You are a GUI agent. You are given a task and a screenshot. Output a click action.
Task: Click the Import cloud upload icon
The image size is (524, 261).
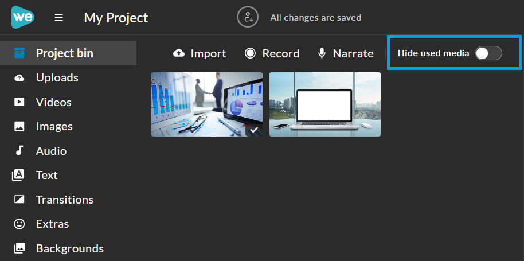179,53
